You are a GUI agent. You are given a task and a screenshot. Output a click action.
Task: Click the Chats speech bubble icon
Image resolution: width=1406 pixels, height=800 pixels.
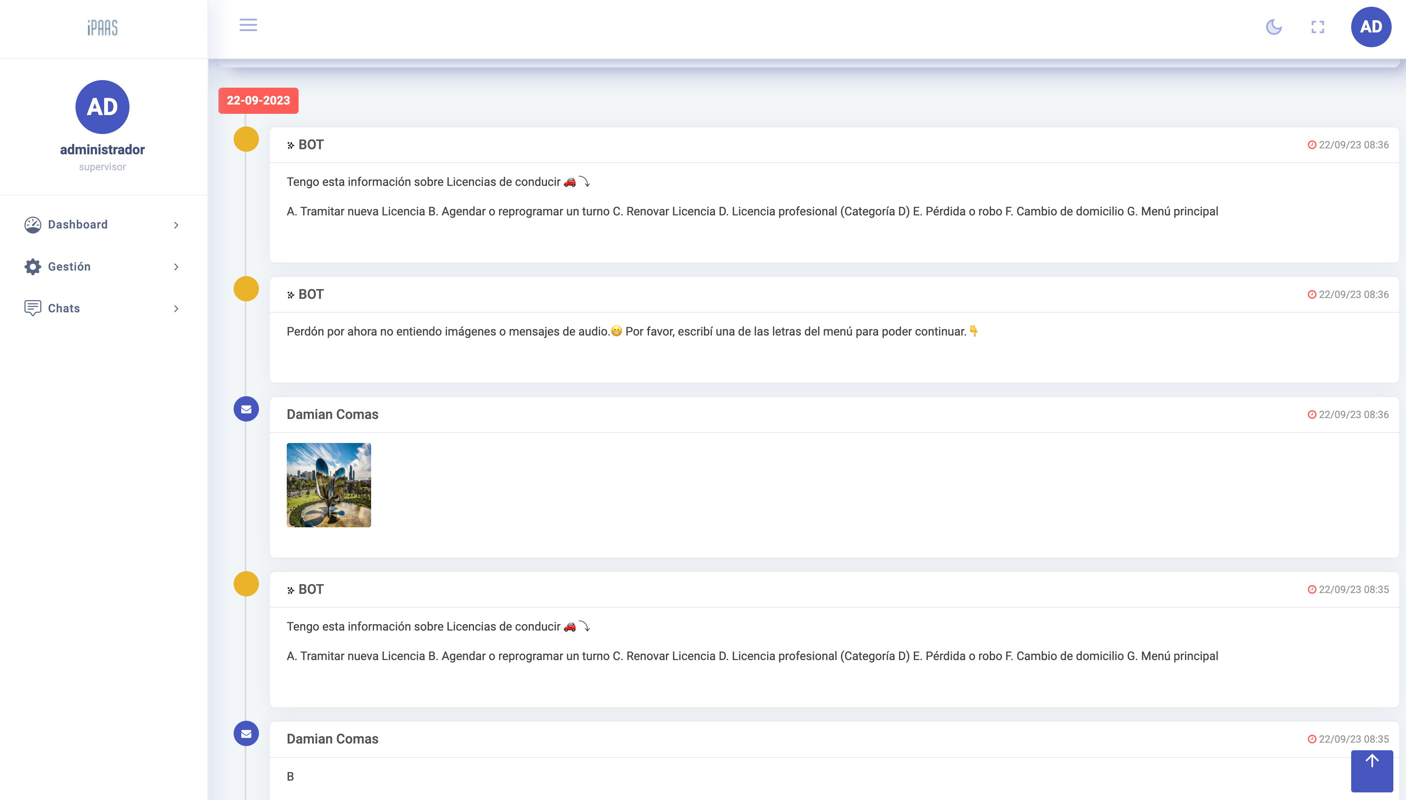click(x=32, y=308)
